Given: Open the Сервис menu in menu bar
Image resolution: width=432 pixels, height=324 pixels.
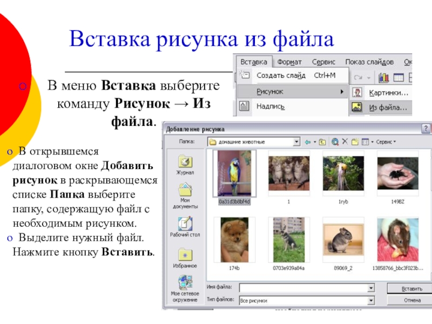Looking at the screenshot, I should pyautogui.click(x=323, y=62).
